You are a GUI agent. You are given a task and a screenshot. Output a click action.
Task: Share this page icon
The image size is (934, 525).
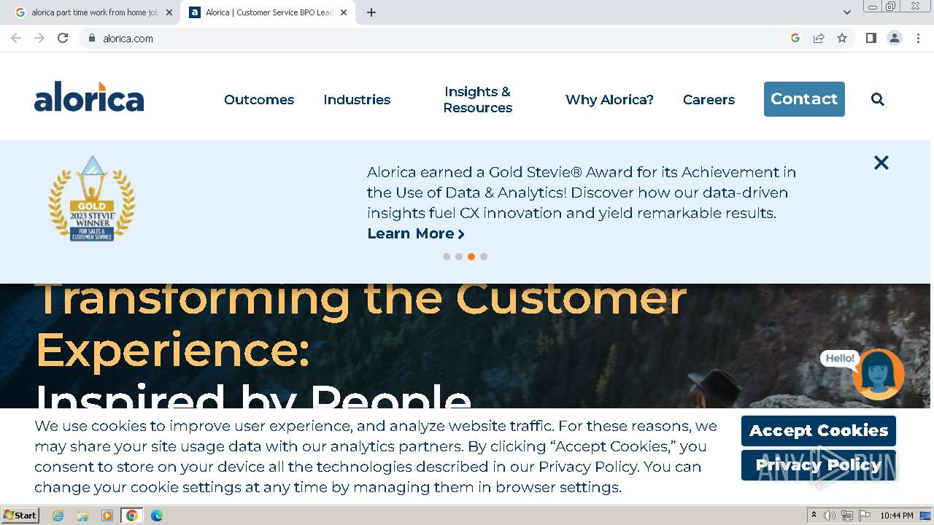pyautogui.click(x=819, y=38)
